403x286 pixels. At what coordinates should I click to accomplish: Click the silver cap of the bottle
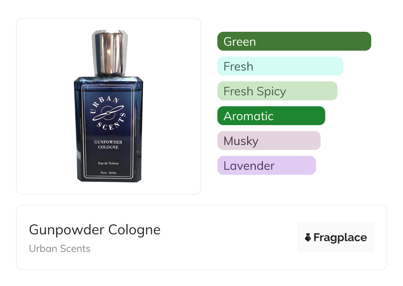(110, 53)
